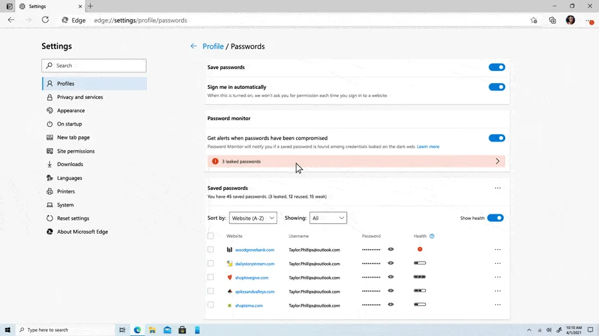Check the box for the dailystorystream.com row

pyautogui.click(x=210, y=264)
